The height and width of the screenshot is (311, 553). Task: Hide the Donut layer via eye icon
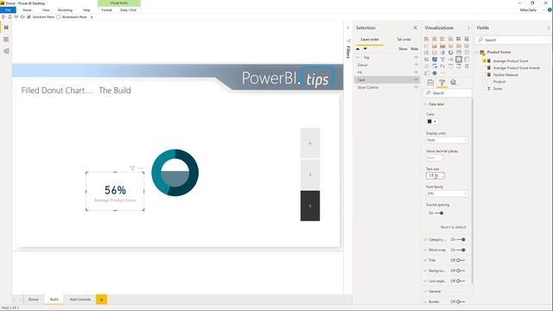click(x=416, y=65)
